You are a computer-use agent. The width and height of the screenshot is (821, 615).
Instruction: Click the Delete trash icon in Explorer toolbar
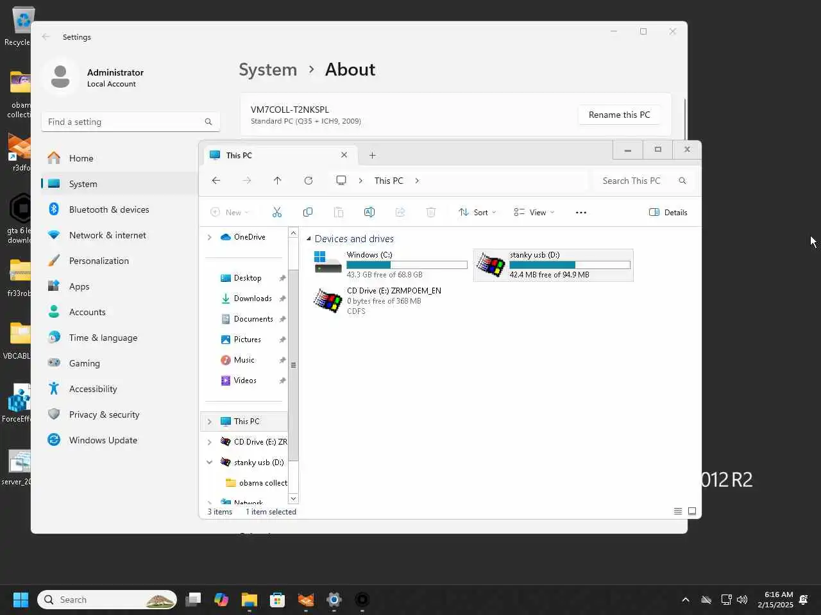431,212
